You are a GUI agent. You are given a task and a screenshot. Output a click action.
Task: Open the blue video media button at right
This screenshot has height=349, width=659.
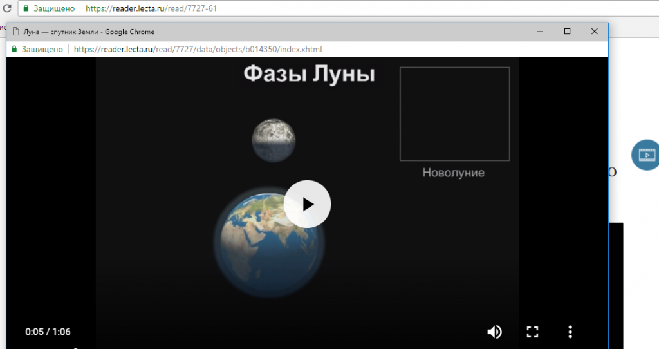click(x=646, y=155)
